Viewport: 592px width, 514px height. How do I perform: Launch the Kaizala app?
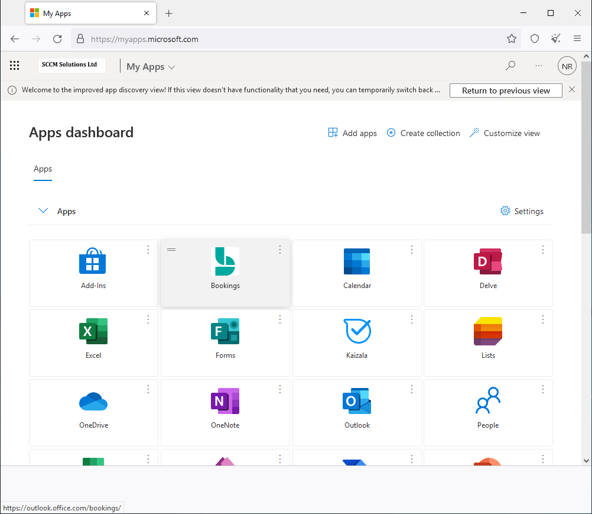click(357, 331)
